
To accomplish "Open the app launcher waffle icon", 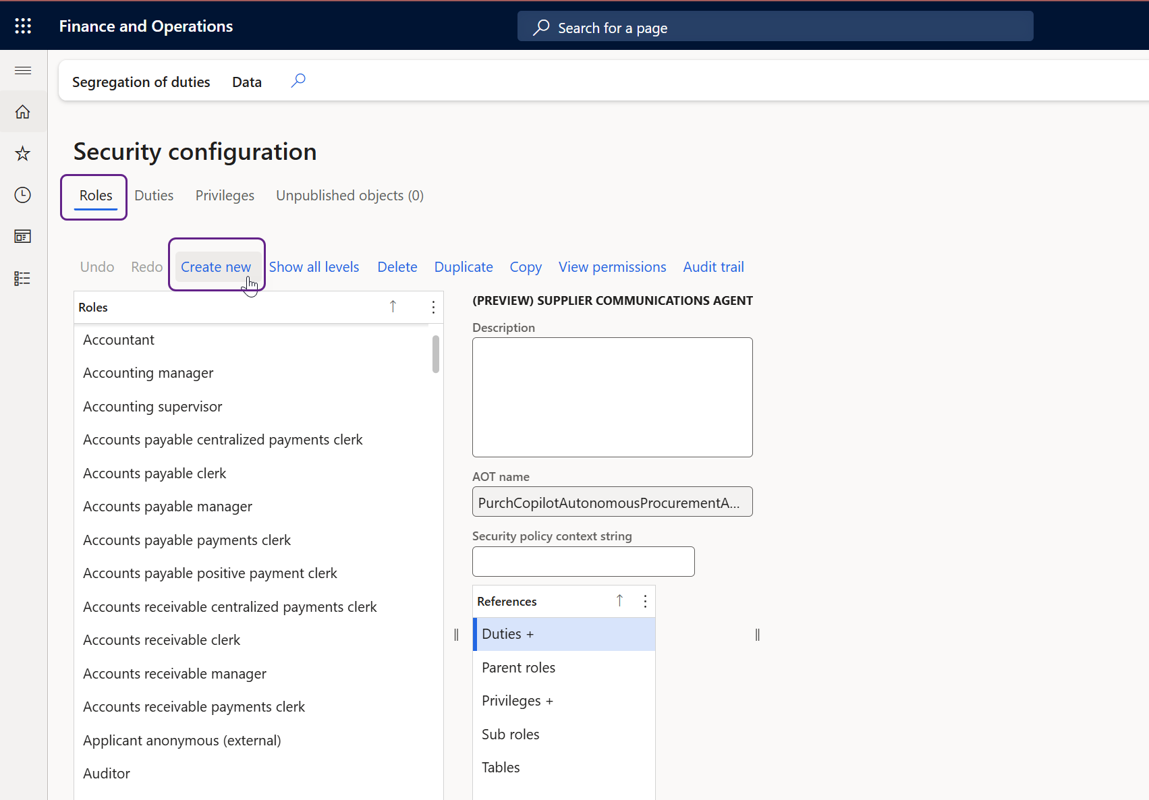I will tap(23, 26).
